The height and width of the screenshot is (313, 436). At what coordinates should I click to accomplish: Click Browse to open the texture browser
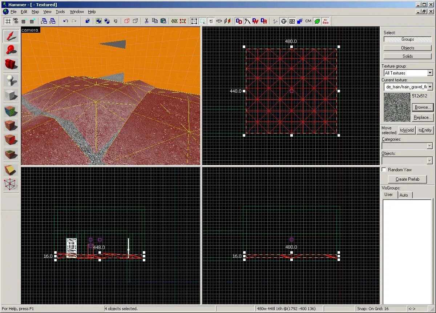coord(423,107)
